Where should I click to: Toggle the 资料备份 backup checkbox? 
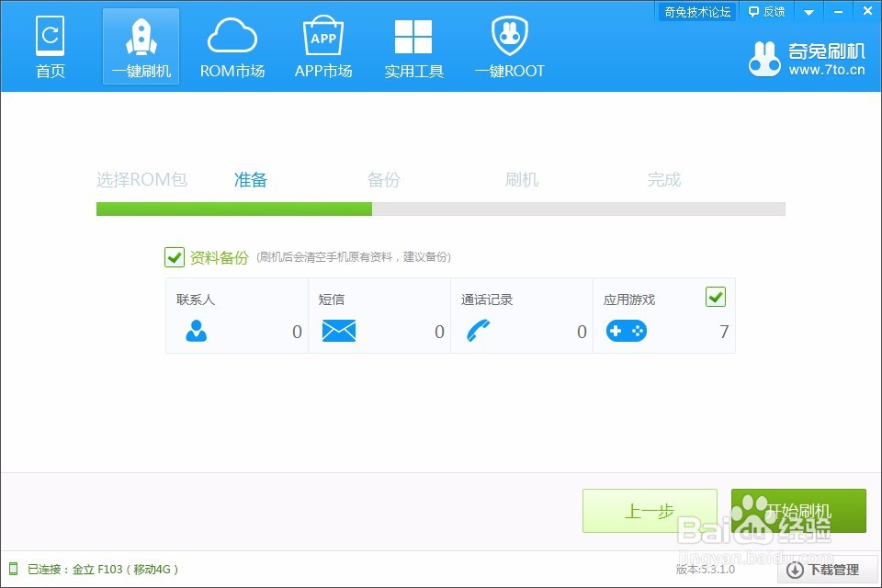click(x=175, y=257)
